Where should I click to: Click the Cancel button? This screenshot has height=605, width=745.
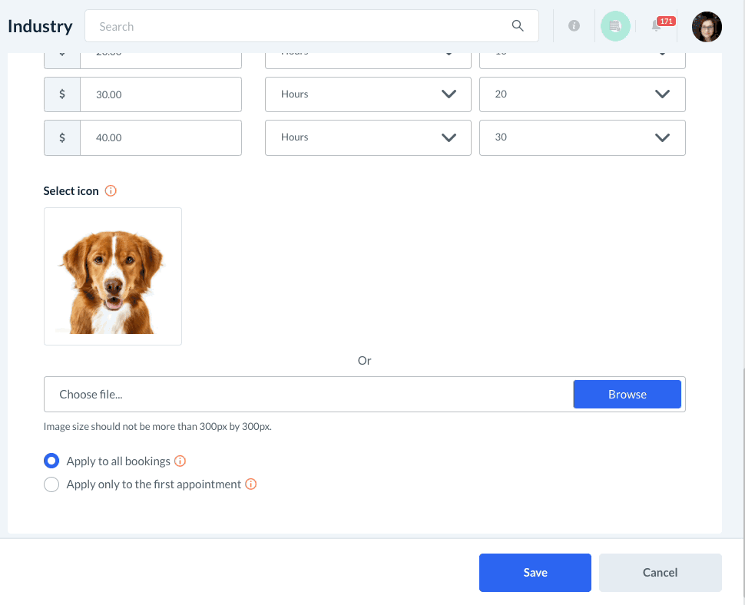660,573
